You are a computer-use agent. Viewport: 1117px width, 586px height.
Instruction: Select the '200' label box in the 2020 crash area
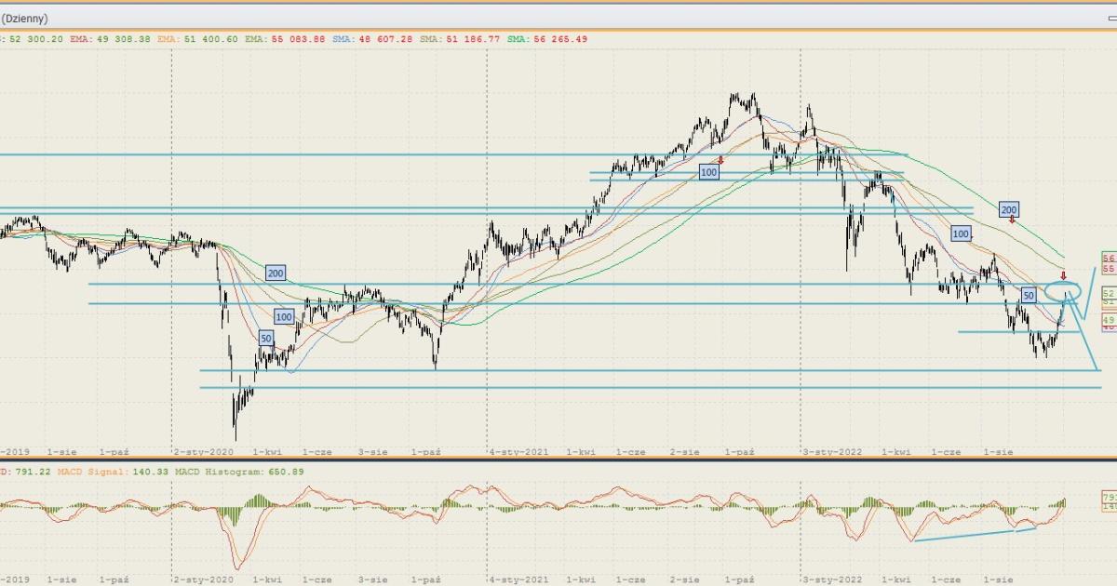pos(276,273)
